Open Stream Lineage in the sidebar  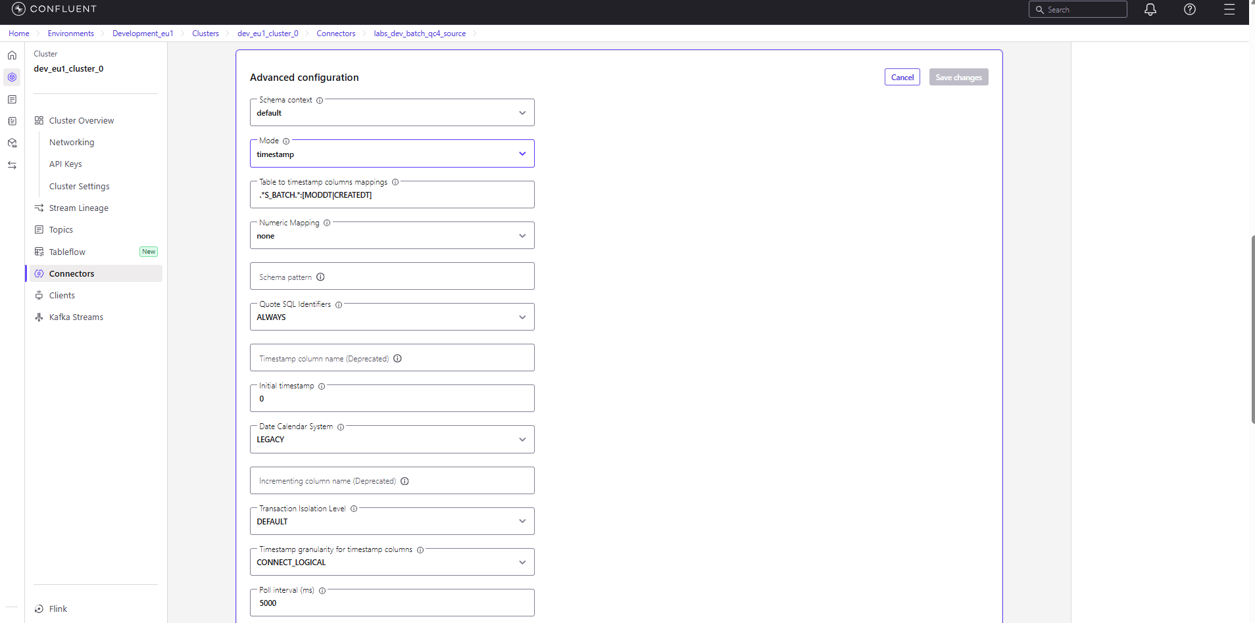tap(78, 208)
